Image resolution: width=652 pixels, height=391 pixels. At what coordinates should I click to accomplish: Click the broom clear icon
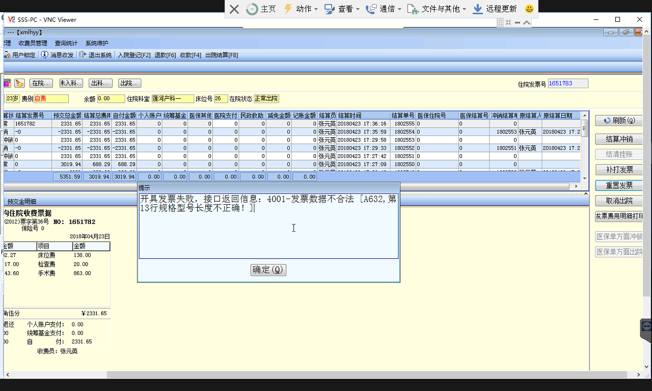tap(19, 83)
